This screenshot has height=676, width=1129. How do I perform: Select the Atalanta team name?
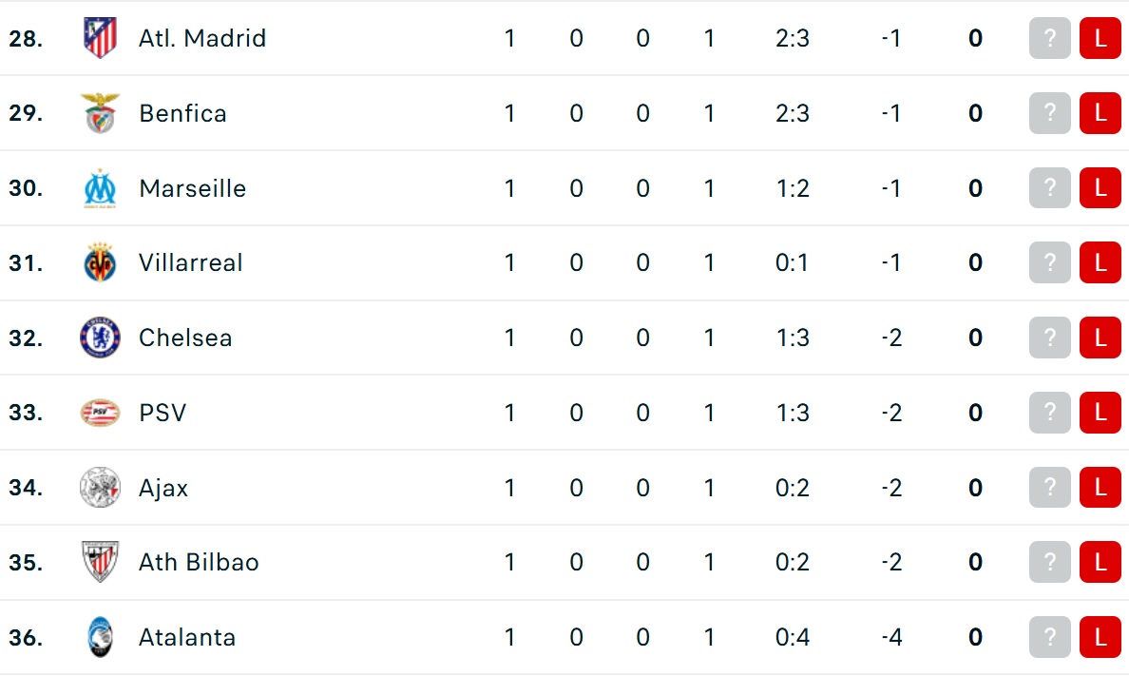click(187, 637)
